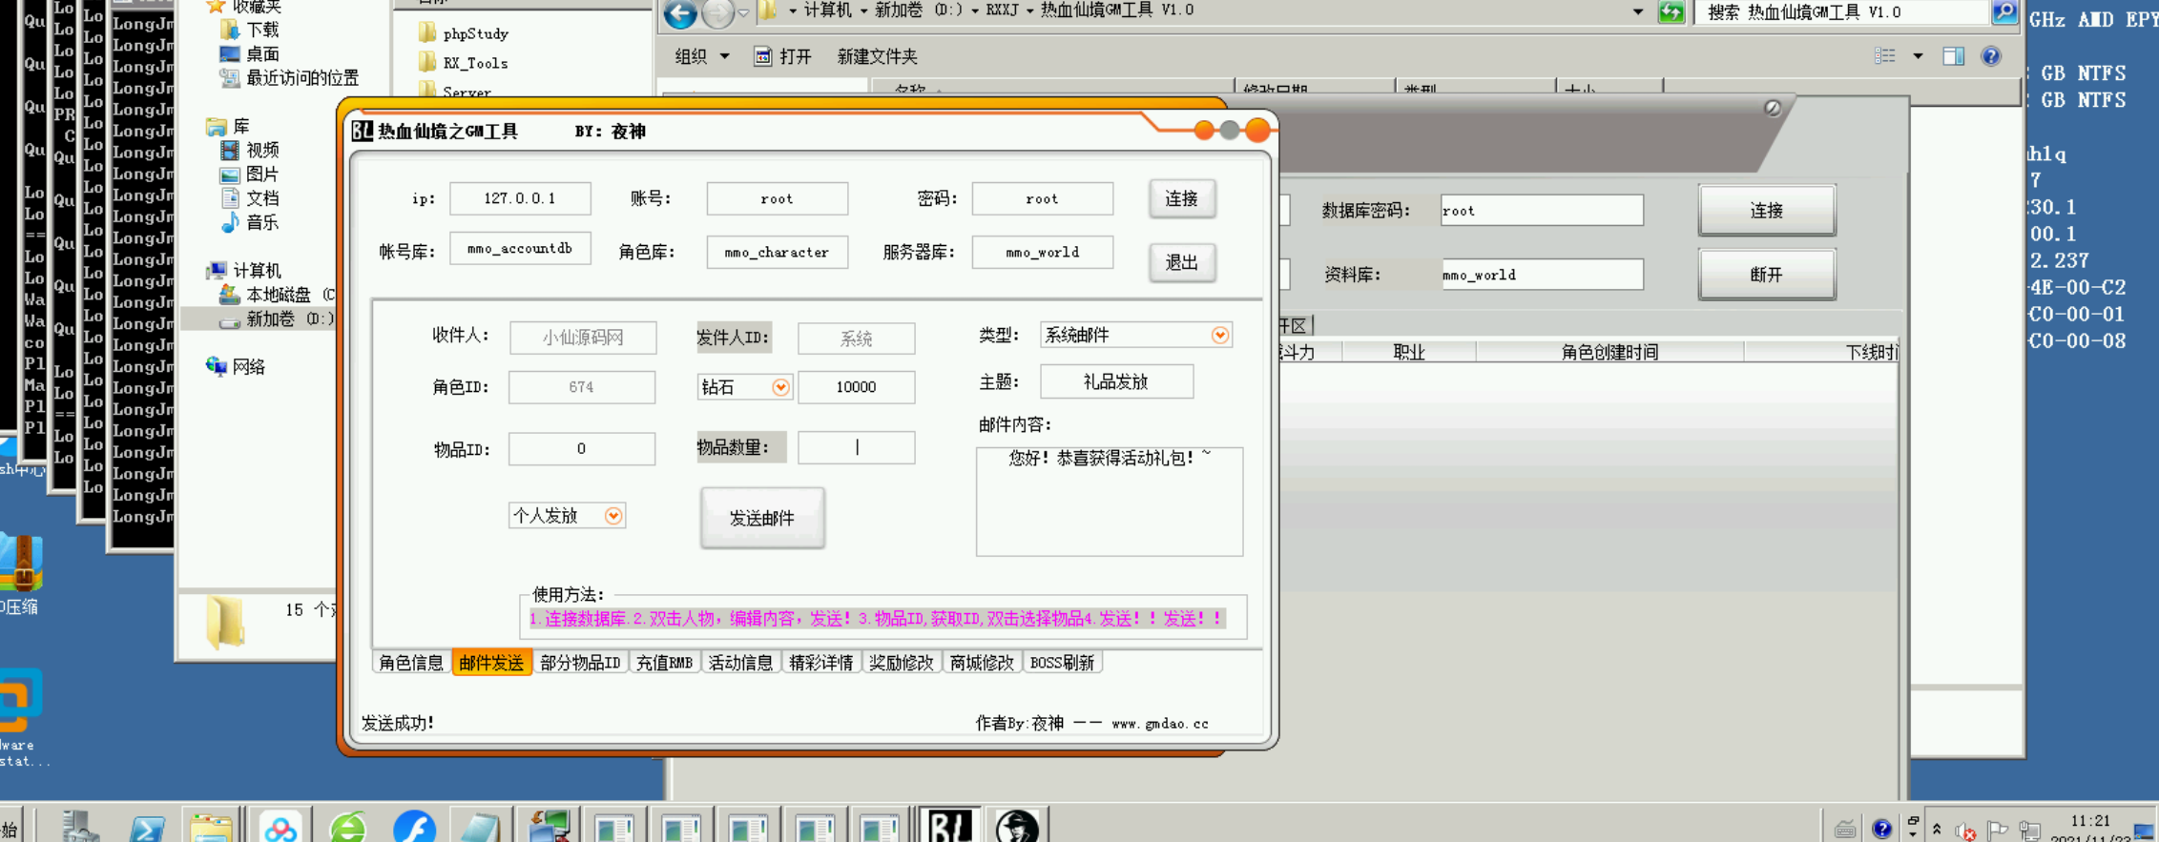Open the remote desktop icon on taskbar
2159x842 pixels.
click(549, 828)
